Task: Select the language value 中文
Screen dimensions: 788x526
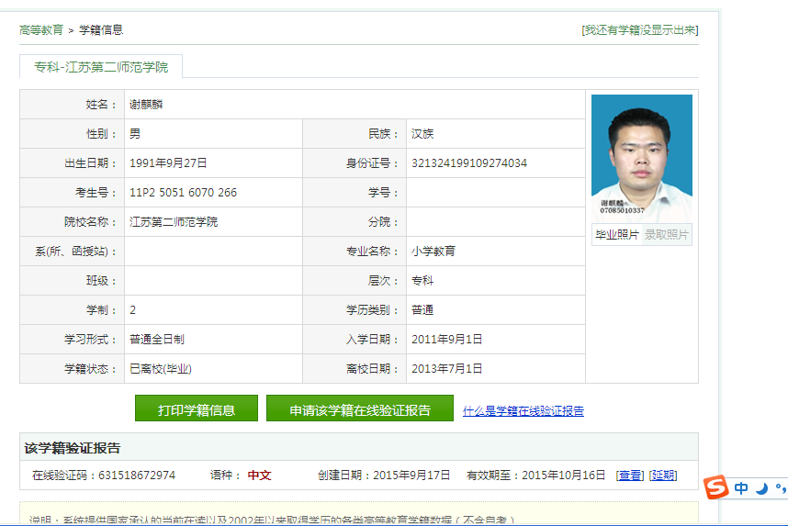Action: point(259,476)
